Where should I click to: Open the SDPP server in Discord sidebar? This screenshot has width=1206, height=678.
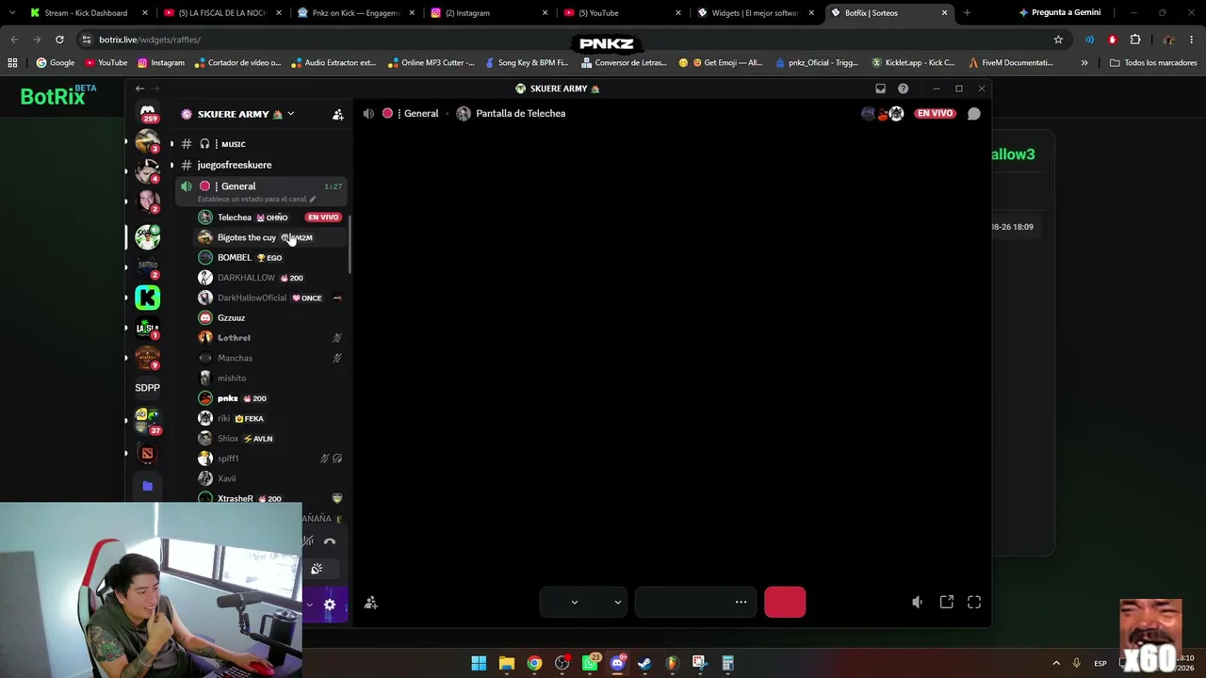148,388
